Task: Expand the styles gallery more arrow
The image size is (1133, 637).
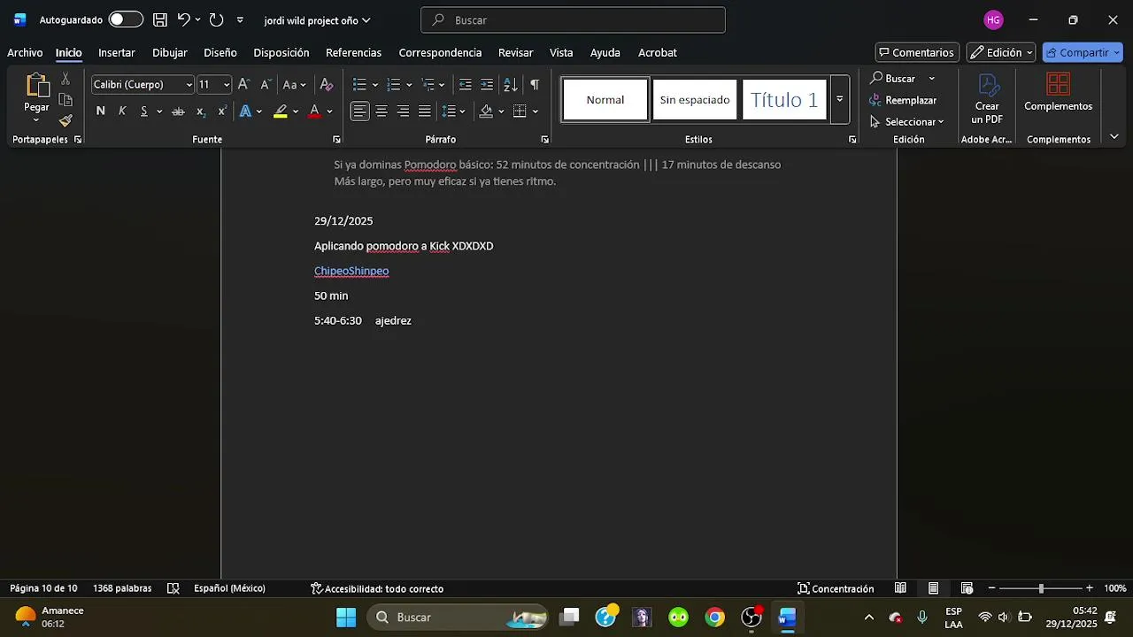Action: pos(839,99)
